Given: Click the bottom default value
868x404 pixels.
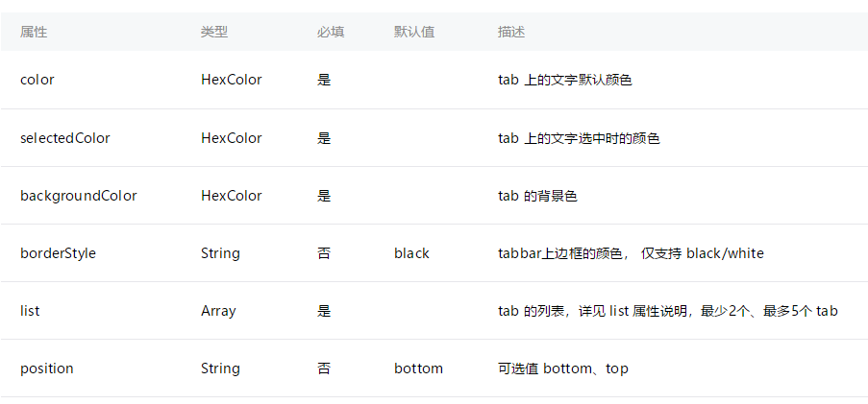Looking at the screenshot, I should pos(418,368).
